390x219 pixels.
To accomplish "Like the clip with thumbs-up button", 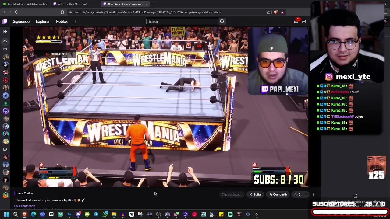I will point(297,194).
